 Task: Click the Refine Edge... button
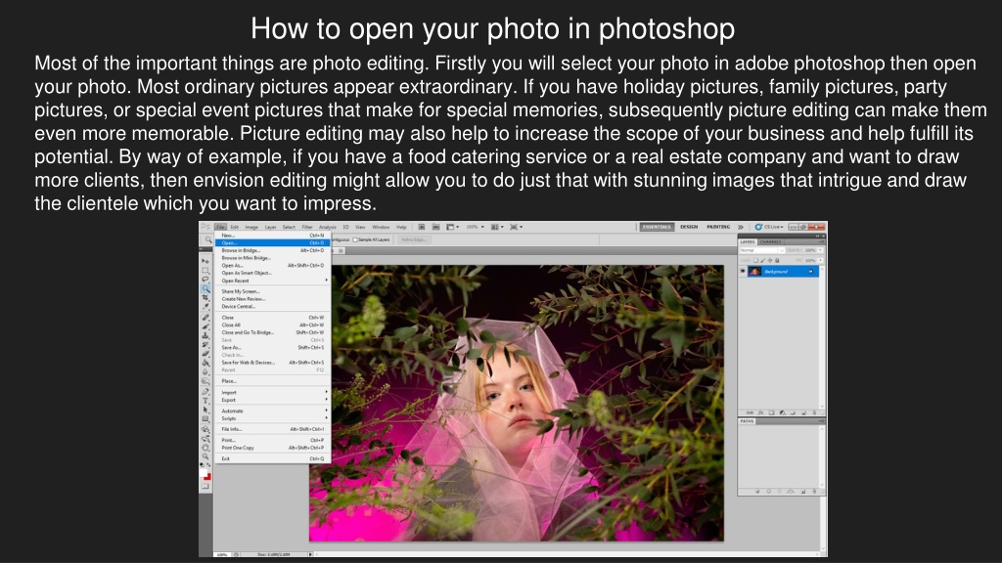coord(414,240)
